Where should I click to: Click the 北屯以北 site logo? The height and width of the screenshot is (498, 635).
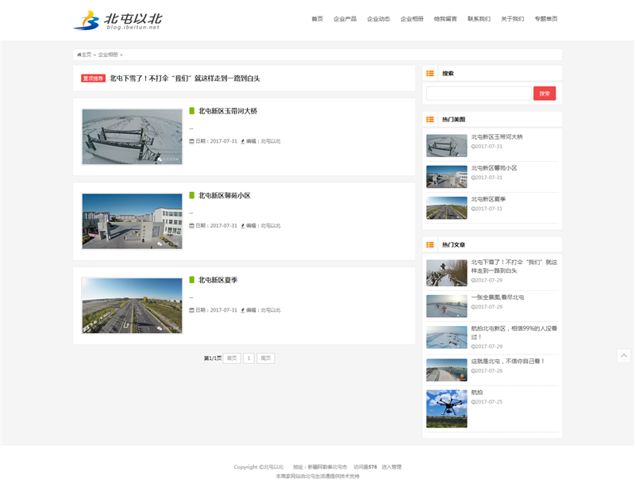click(118, 20)
